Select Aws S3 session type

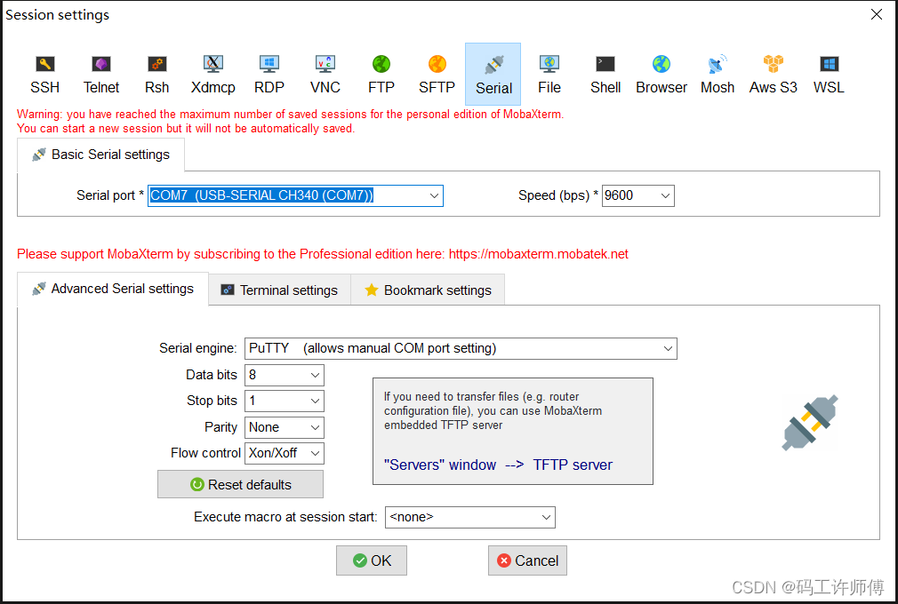(x=774, y=75)
